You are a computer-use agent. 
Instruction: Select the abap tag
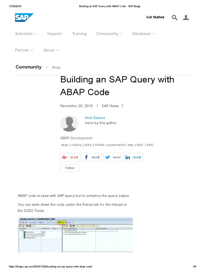(x=65, y=145)
